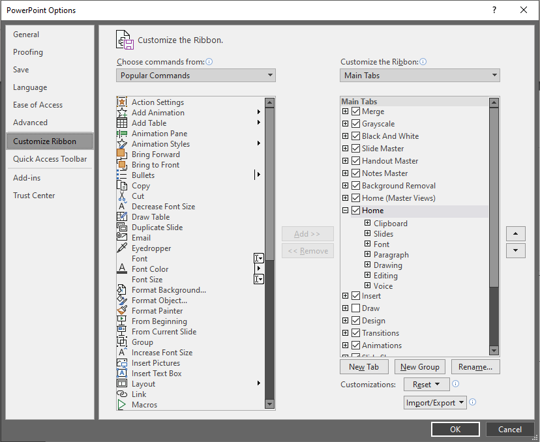
Task: Uncheck the Home tab checkbox
Action: tap(355, 211)
